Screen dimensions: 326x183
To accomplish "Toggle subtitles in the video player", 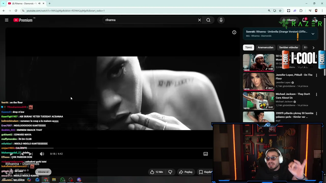I will coord(206,154).
